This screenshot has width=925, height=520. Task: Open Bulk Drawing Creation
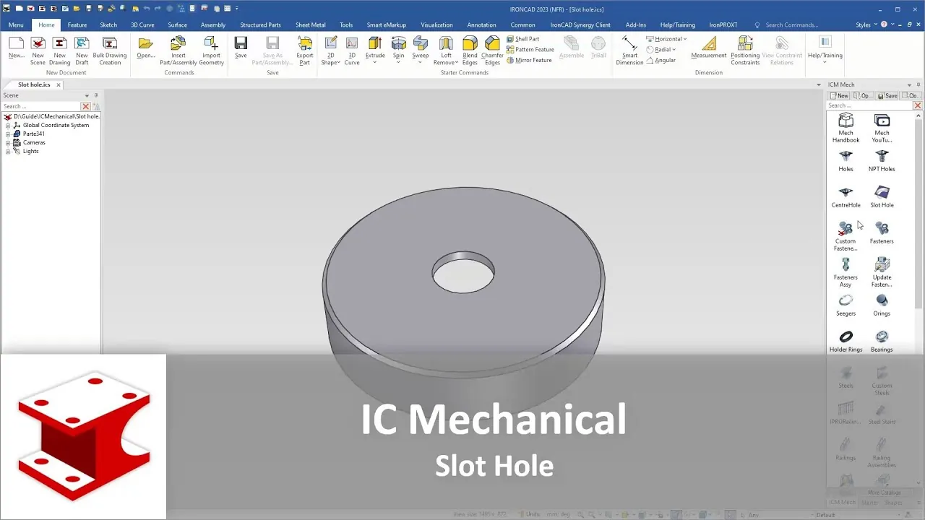pos(110,51)
